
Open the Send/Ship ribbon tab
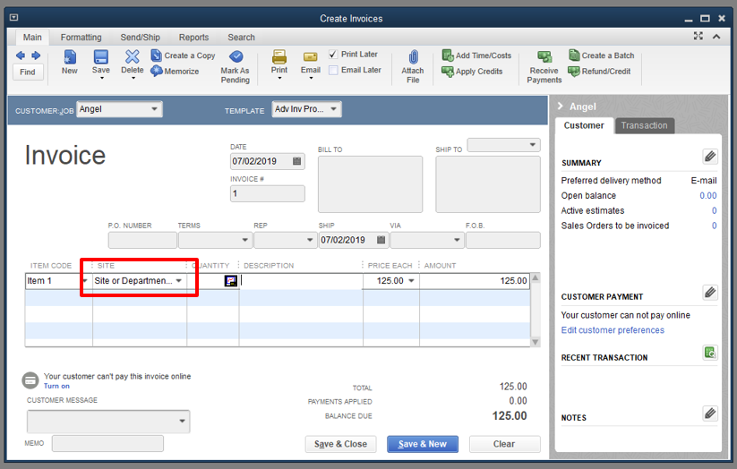tap(140, 37)
